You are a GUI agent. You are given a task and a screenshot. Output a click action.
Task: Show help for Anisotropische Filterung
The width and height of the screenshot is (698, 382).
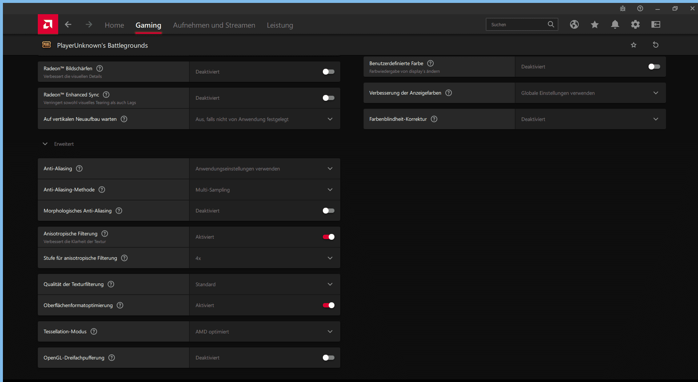tap(105, 234)
